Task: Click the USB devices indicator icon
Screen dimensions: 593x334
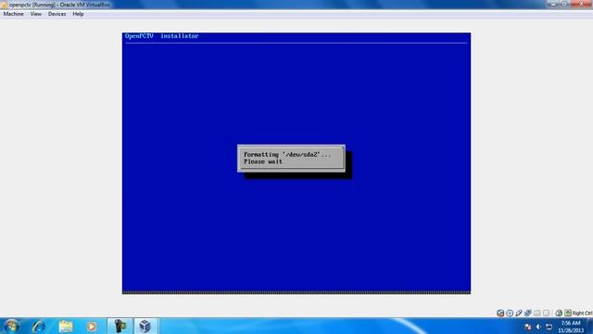Action: [x=519, y=313]
